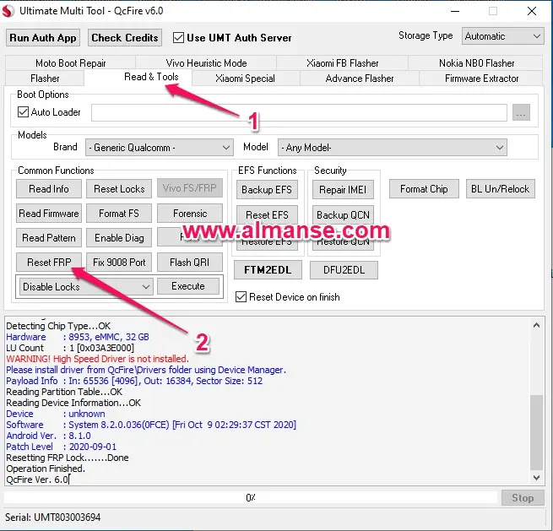The image size is (553, 531).
Task: Click Read Info button
Action: tap(49, 189)
